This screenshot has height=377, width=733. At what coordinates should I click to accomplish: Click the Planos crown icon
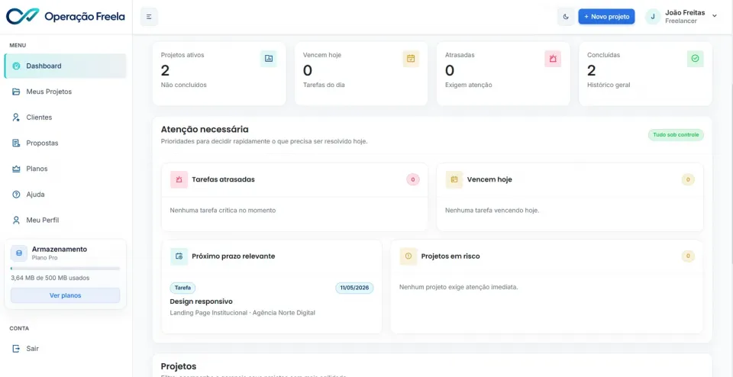click(16, 169)
